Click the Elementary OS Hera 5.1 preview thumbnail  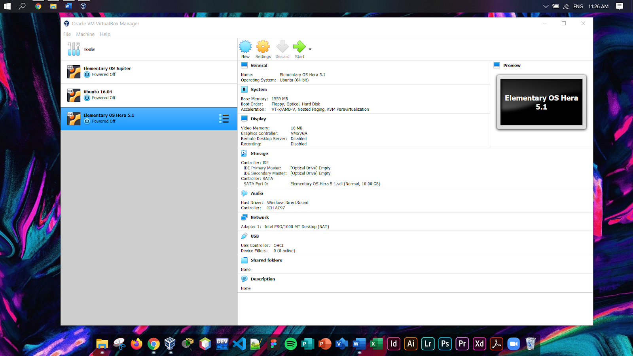[541, 102]
